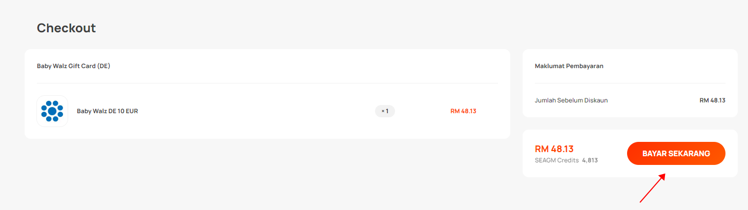
Task: Click the center dot of the Baby Walz logo
Action: click(52, 111)
